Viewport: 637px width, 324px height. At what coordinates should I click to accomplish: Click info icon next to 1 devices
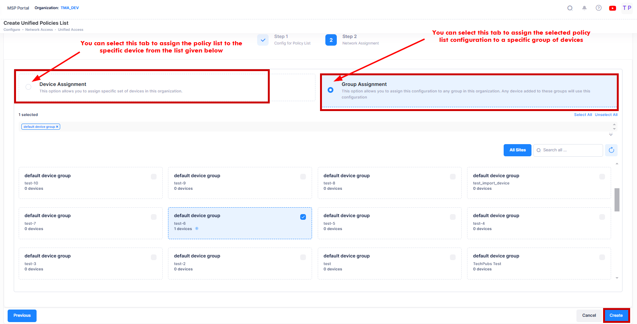(197, 229)
